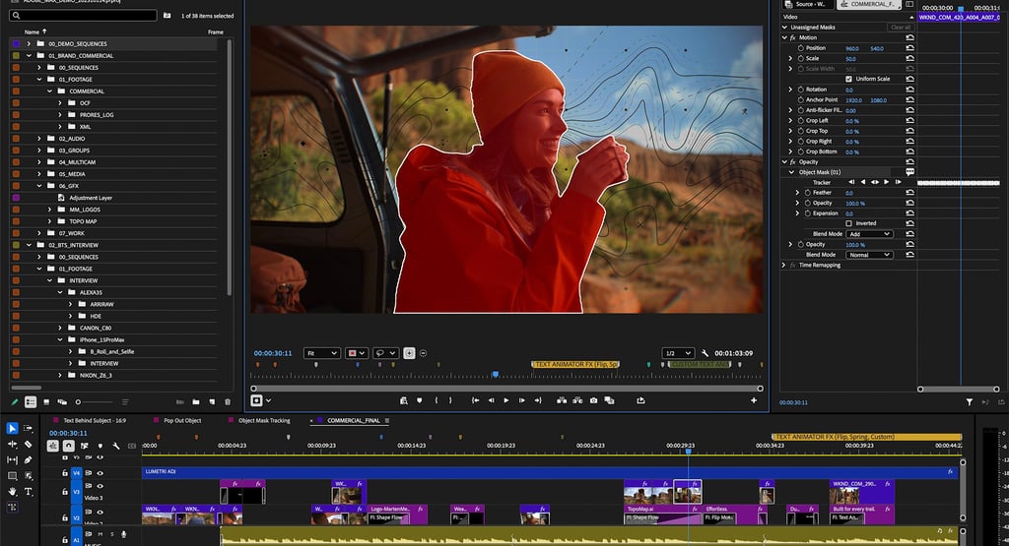Image resolution: width=1009 pixels, height=546 pixels.
Task: Select the LUMETRI ADJ clip on V4
Action: coord(550,472)
